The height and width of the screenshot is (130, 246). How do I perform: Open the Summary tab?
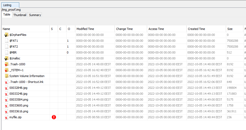pyautogui.click(x=35, y=15)
